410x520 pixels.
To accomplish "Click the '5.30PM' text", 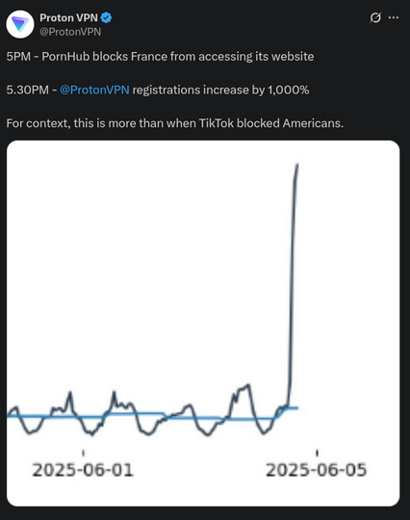I will (28, 90).
